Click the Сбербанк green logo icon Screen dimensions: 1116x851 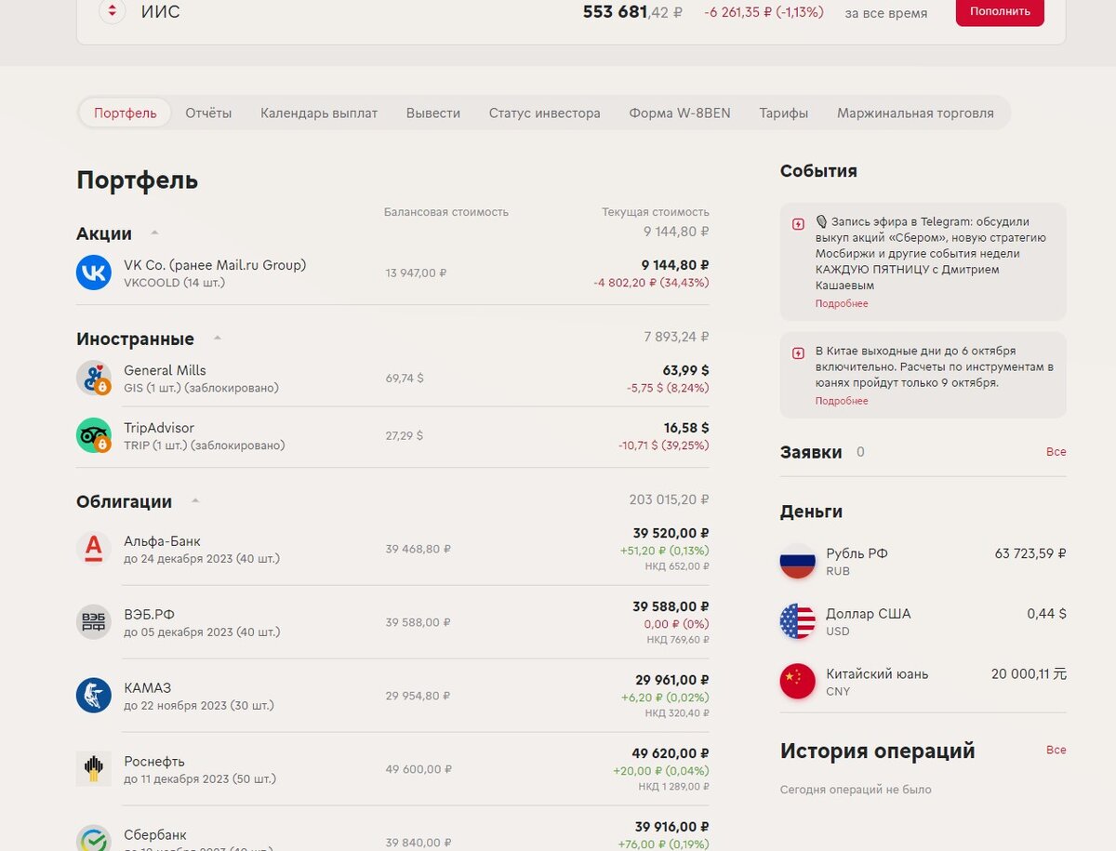point(94,838)
